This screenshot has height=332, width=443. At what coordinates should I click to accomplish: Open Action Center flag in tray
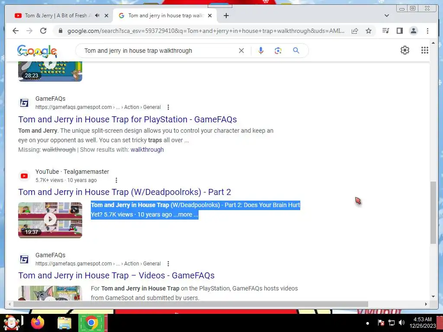tap(381, 322)
